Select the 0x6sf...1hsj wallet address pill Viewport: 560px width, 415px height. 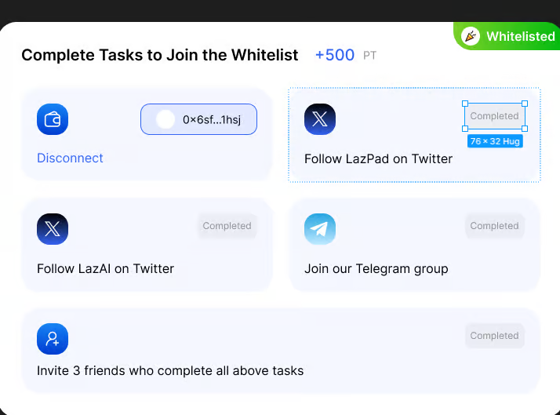click(x=198, y=119)
